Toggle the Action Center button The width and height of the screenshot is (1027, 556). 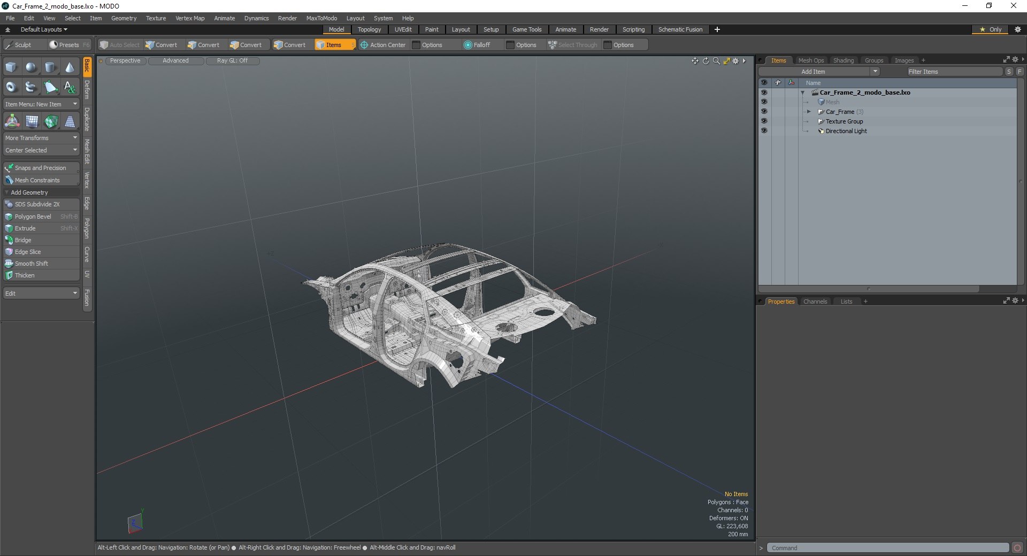[382, 45]
